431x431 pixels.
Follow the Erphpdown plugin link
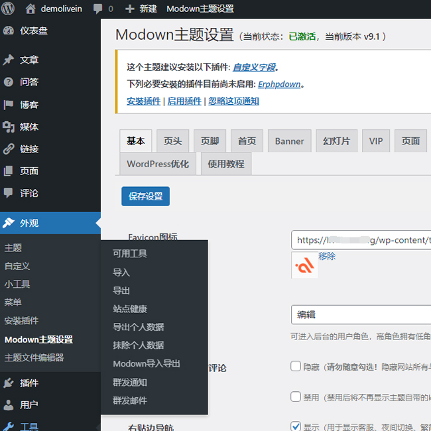click(x=279, y=84)
